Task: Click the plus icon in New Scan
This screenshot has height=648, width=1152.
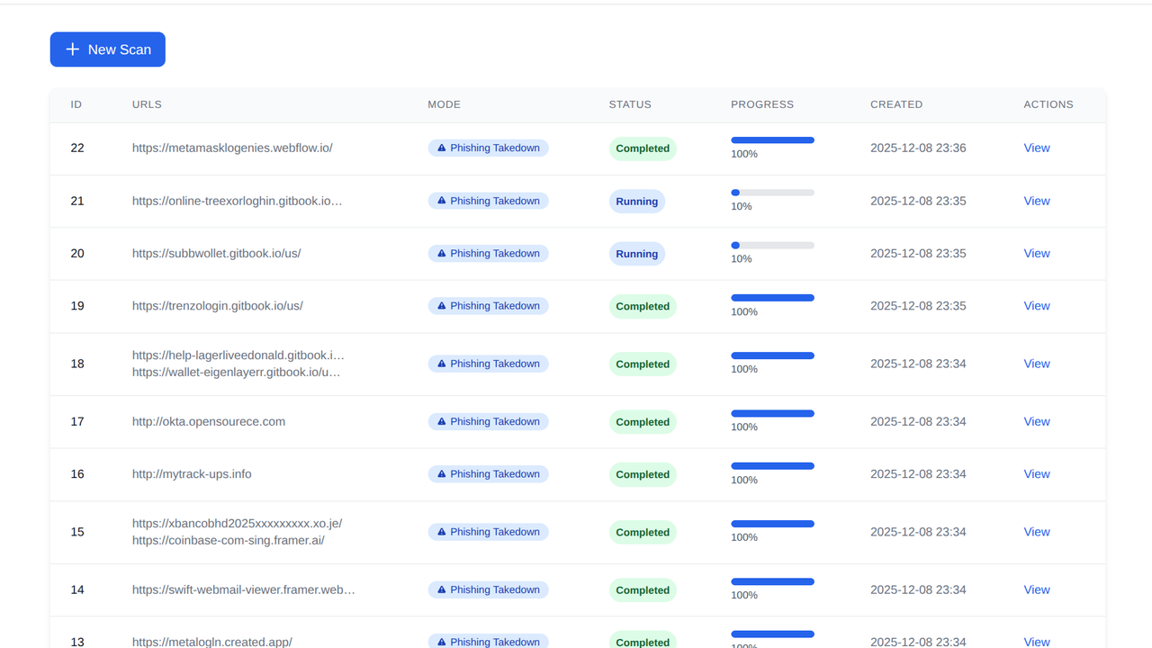Action: 73,49
